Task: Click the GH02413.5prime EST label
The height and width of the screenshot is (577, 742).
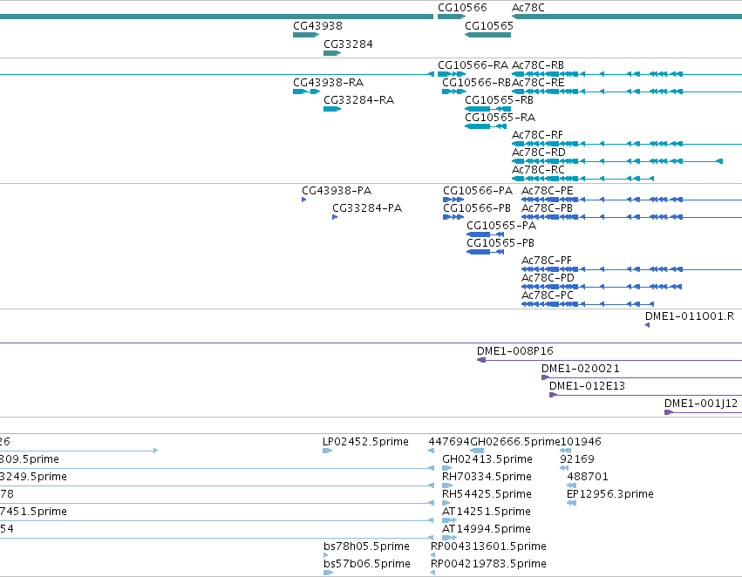Action: tap(487, 459)
